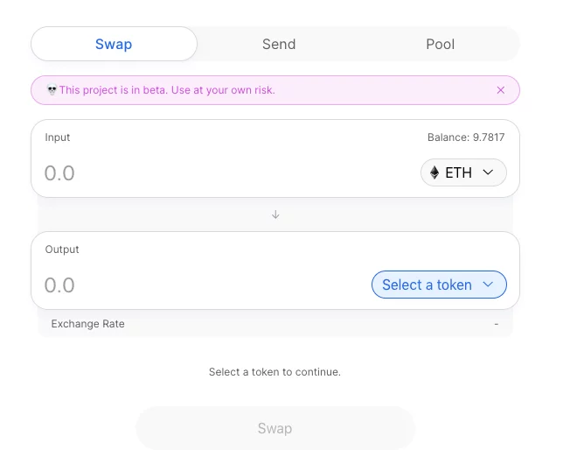
Task: Focus the Output amount field
Action: 201,285
